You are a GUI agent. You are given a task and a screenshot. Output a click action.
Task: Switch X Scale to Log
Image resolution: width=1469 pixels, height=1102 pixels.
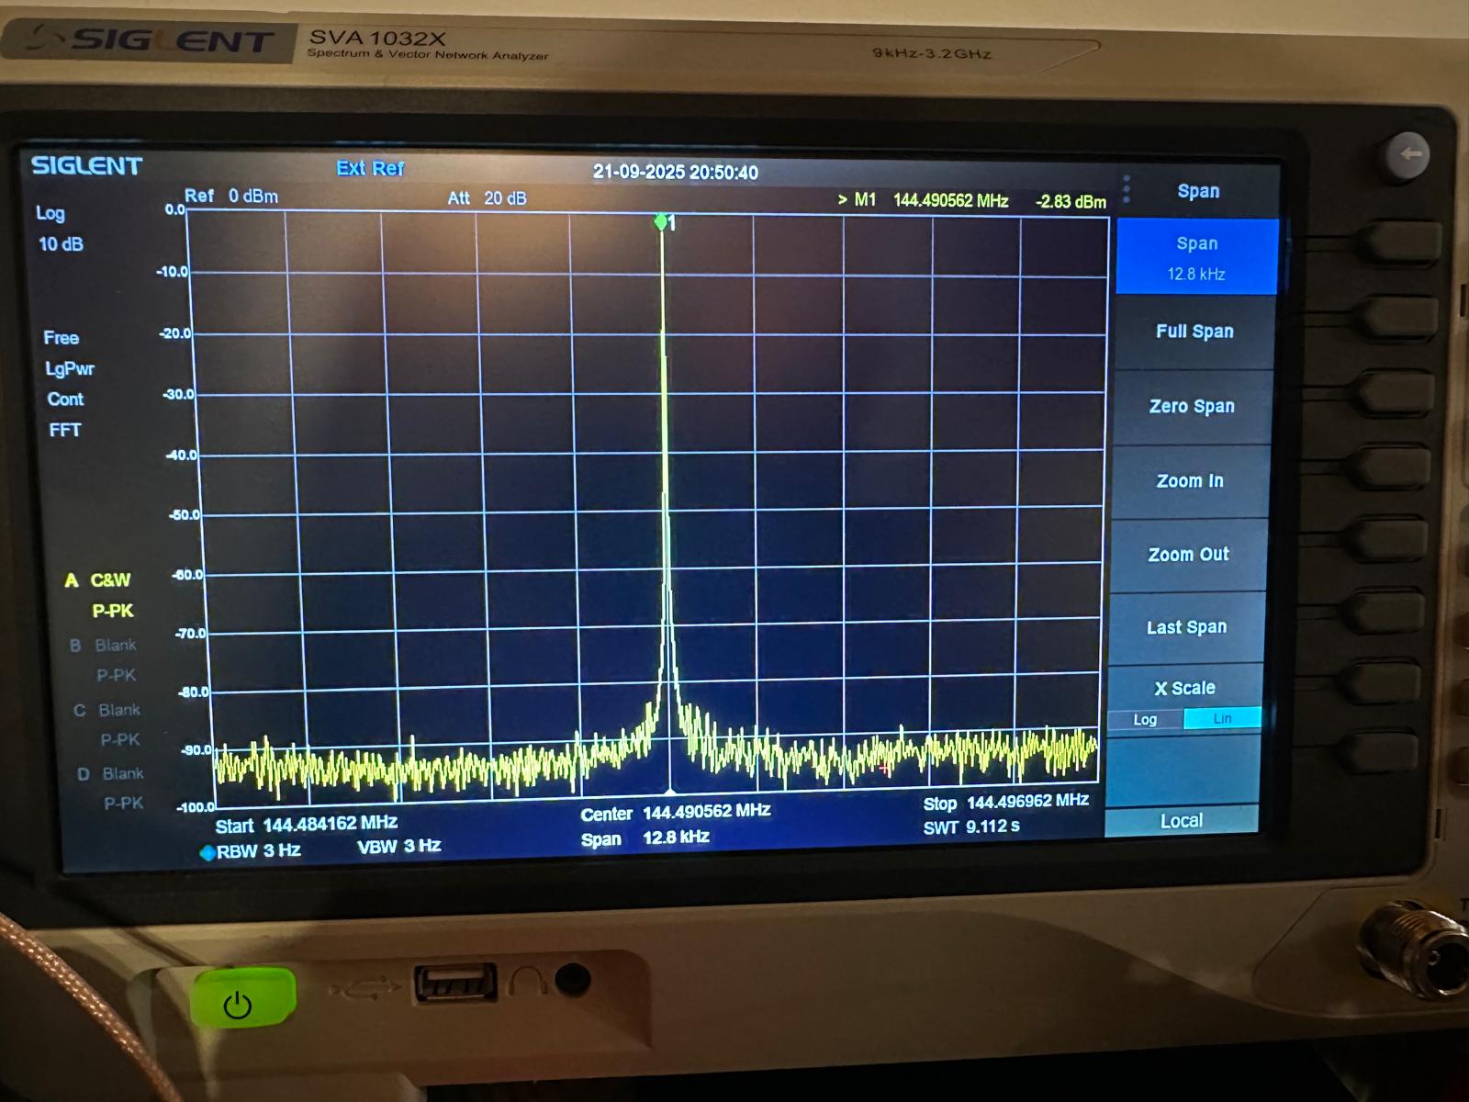(1145, 720)
